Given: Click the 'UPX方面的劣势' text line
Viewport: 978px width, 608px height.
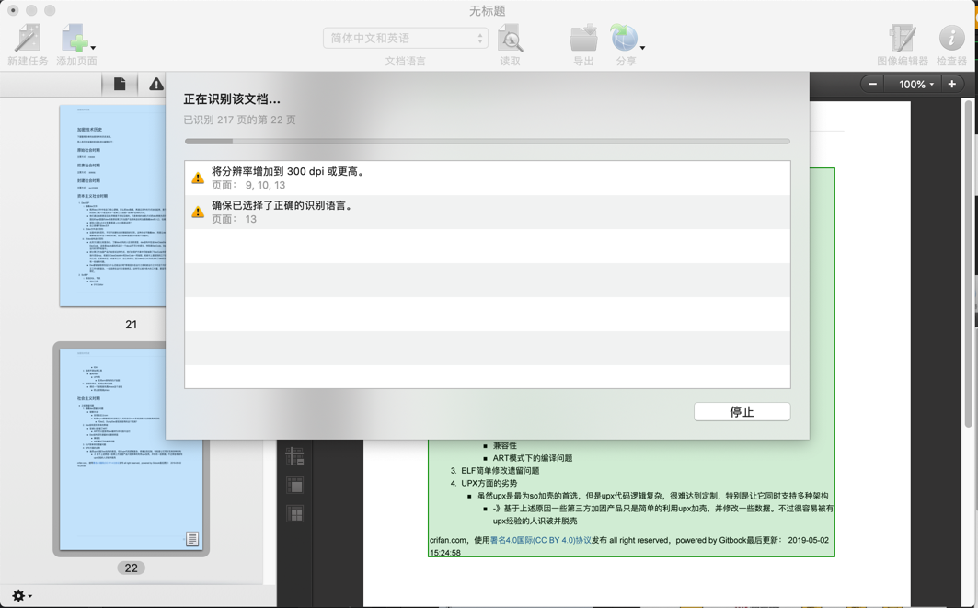Looking at the screenshot, I should coord(489,483).
